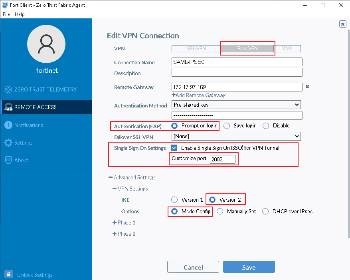The image size is (350, 280).
Task: Click the vertical scrollbar on right
Action: 349,134
